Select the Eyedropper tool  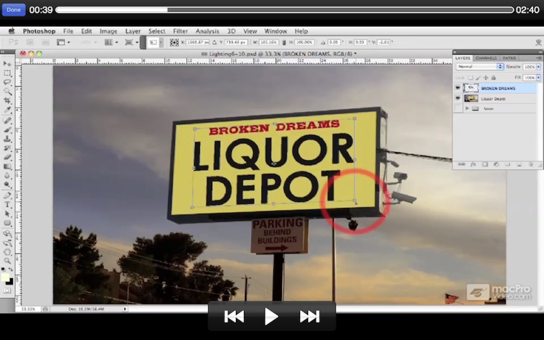click(7, 109)
